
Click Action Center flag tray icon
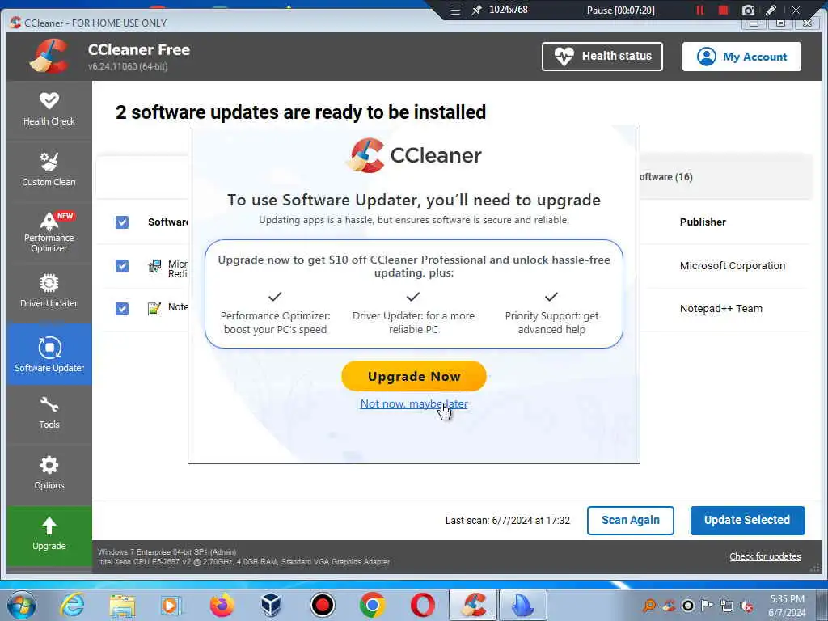pyautogui.click(x=707, y=605)
